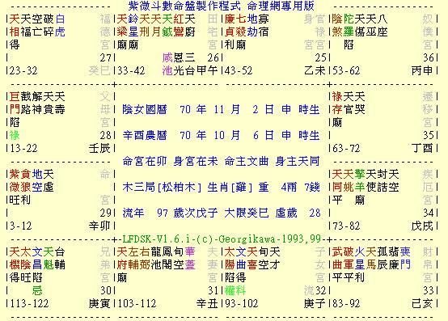The height and width of the screenshot is (321, 448).
Task: Click the text 命宮在卯
Action: coord(145,162)
